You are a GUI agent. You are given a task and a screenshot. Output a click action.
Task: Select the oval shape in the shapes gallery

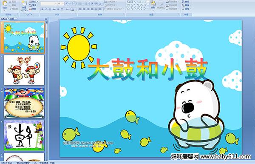(145, 2)
